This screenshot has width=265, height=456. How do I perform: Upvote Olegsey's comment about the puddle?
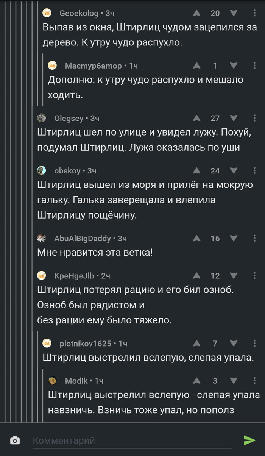196,118
